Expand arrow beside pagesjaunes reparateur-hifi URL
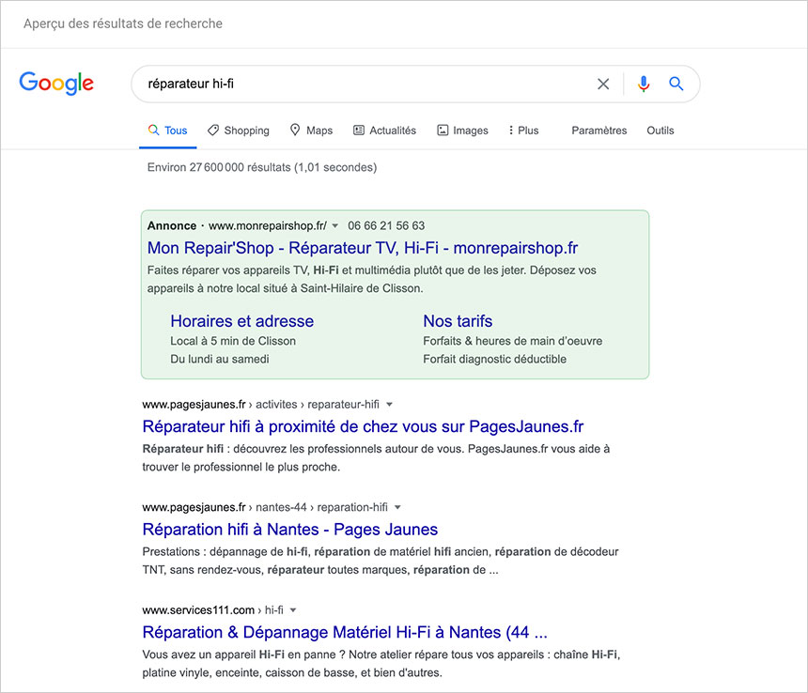Viewport: 808px width, 693px height. pyautogui.click(x=389, y=405)
